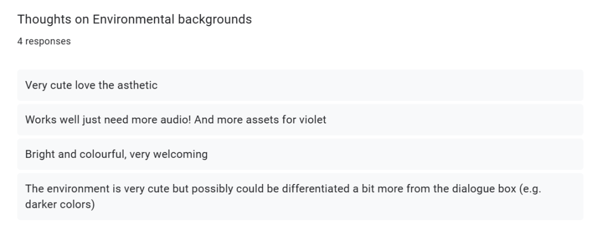This screenshot has height=230, width=597.
Task: Click 'darker colors)' text in last response
Action: point(60,204)
